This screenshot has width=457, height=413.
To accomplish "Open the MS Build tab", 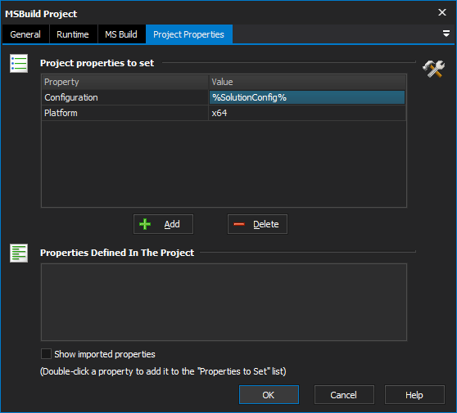I will pyautogui.click(x=121, y=34).
